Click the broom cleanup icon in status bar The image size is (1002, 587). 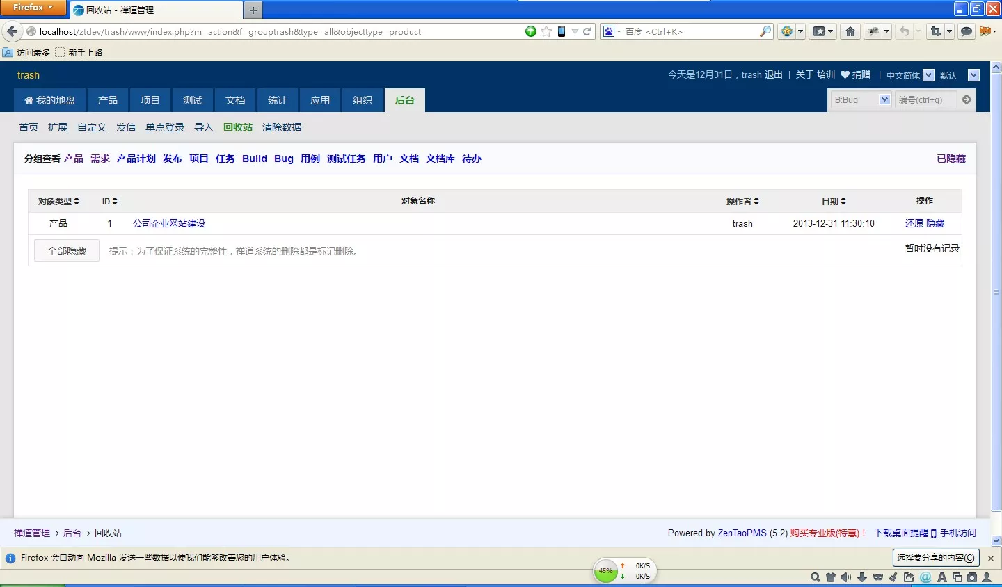[x=893, y=577]
